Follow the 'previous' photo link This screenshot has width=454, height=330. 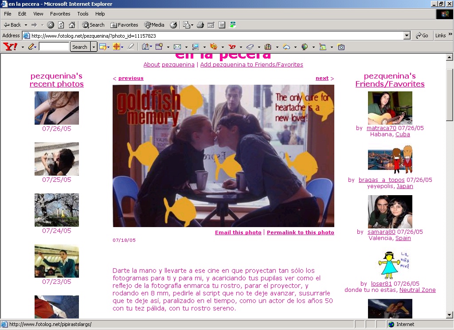[131, 78]
